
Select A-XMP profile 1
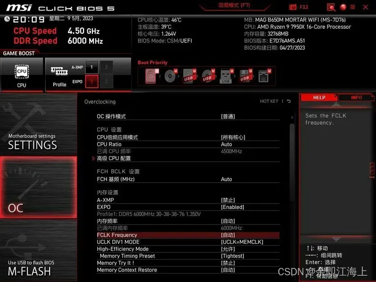(x=91, y=67)
